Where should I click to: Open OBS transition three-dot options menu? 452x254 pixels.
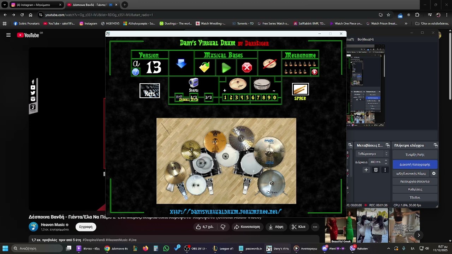click(x=385, y=170)
